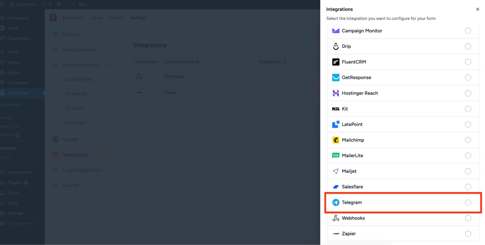Open the Entries tab in SureForms header

(x=116, y=18)
